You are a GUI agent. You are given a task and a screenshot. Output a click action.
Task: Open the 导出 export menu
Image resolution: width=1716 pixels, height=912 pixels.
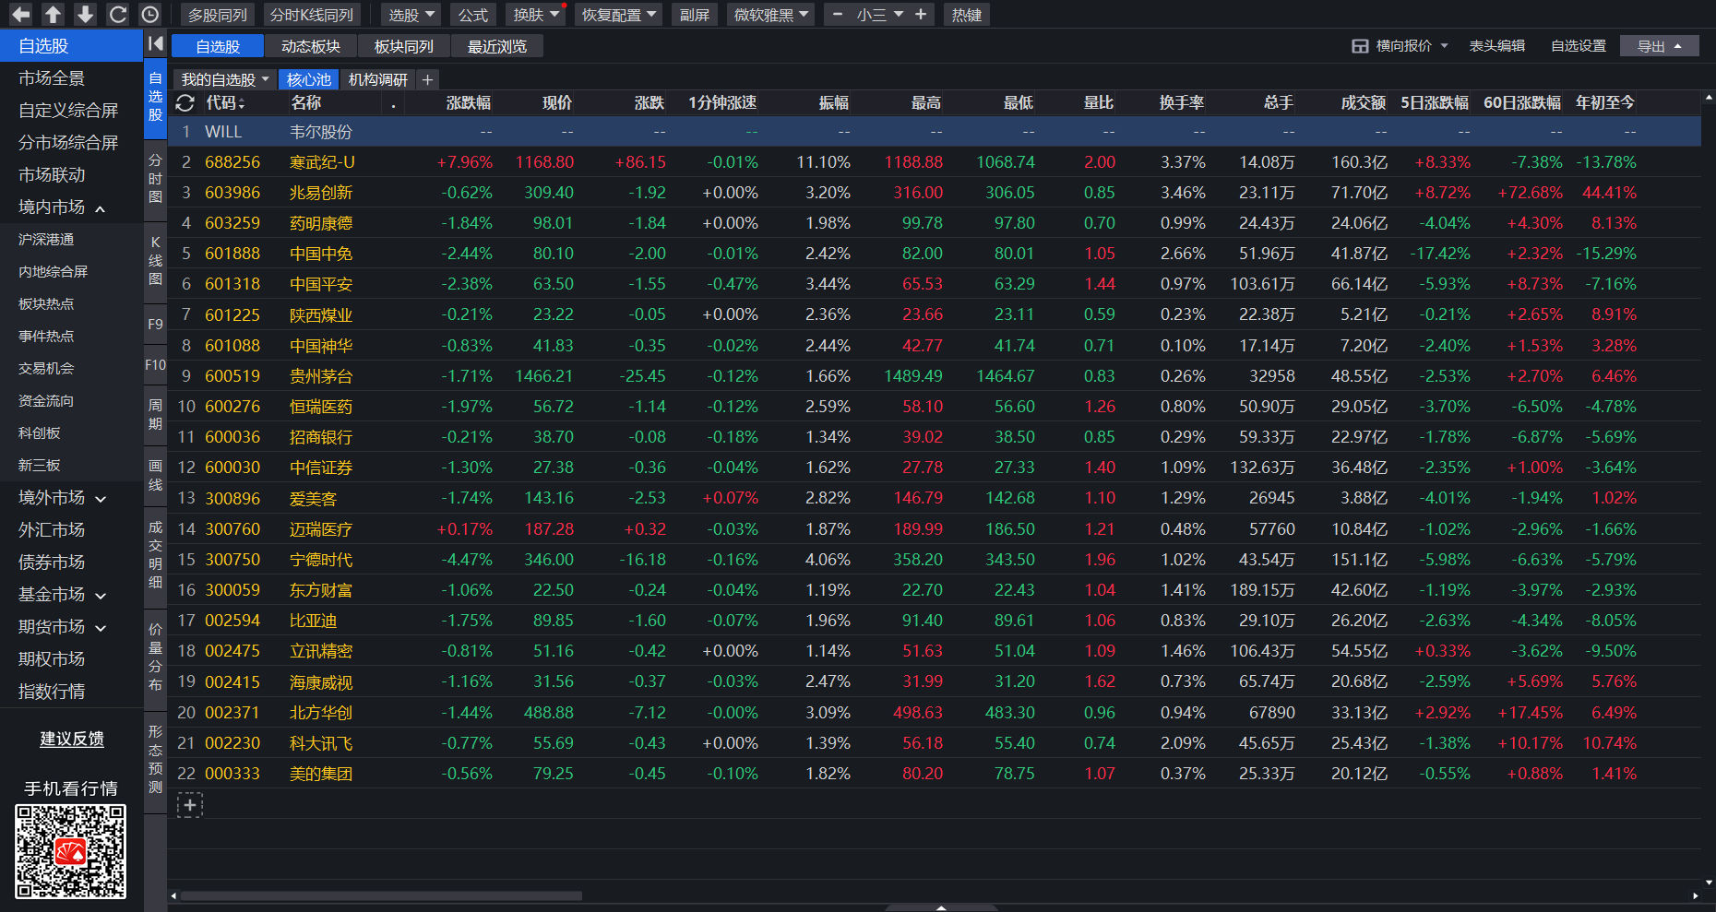coord(1659,46)
